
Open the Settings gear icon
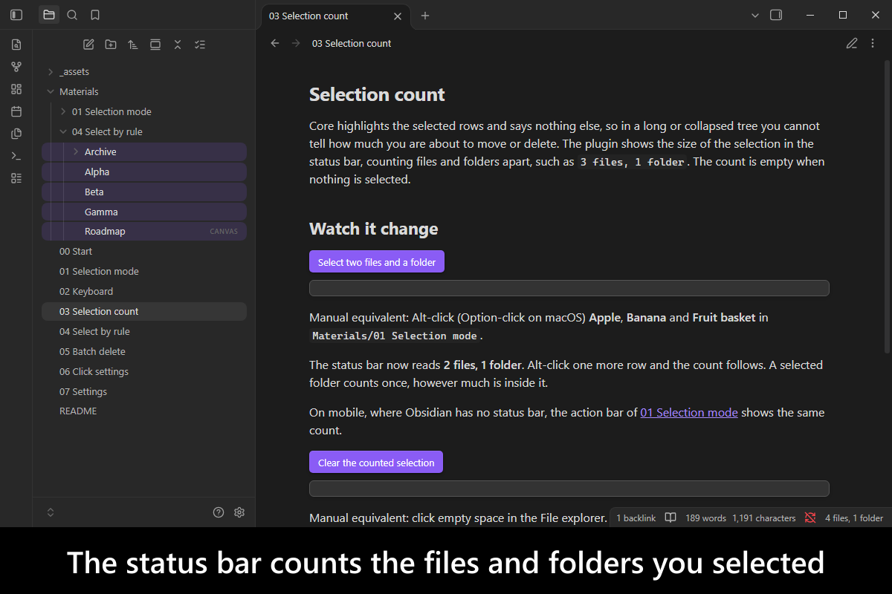239,512
